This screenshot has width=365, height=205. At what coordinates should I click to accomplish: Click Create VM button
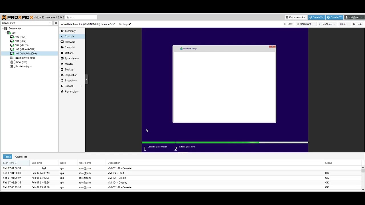[317, 17]
